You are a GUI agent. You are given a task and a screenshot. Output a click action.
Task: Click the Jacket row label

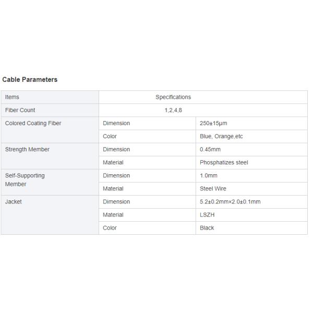click(x=14, y=201)
